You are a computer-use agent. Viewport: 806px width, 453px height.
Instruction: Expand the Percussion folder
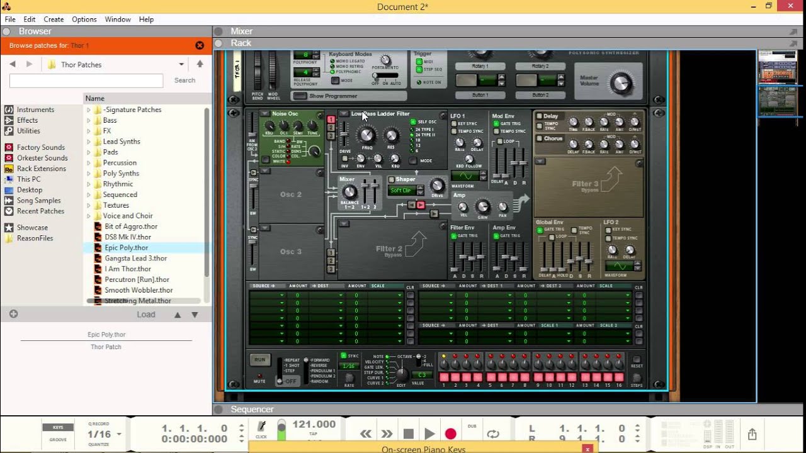pyautogui.click(x=89, y=163)
